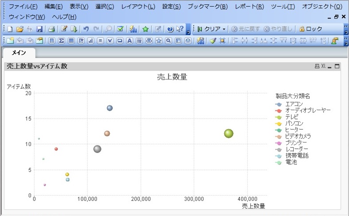Select the メイン sheet tab
349x216 pixels.
[19, 53]
